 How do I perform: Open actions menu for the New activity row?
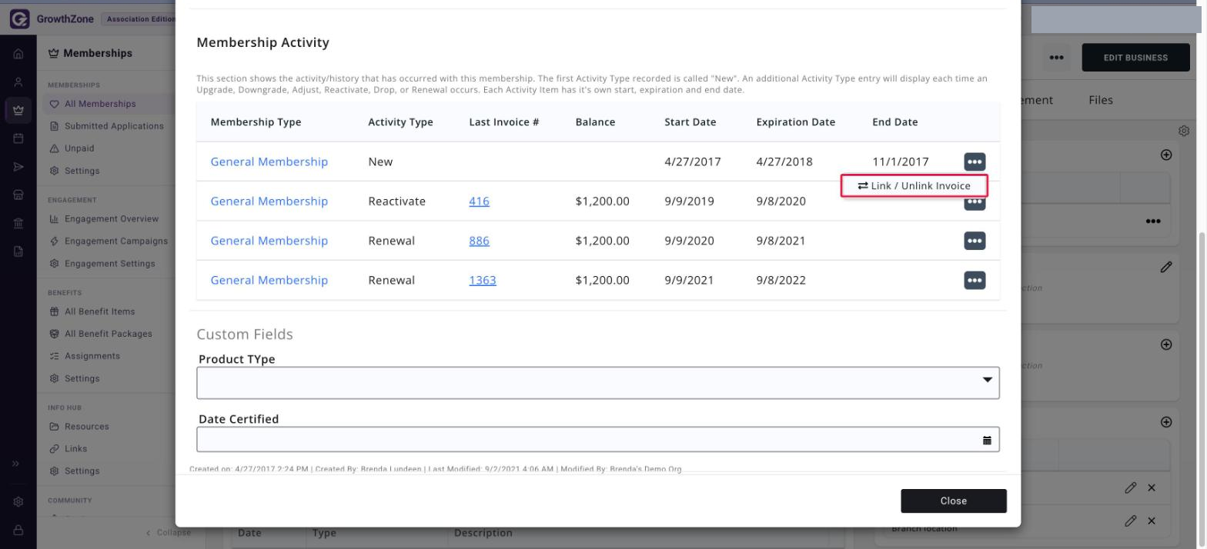(975, 161)
